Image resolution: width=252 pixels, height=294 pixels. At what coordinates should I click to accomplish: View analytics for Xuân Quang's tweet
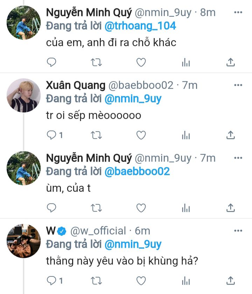pyautogui.click(x=186, y=135)
